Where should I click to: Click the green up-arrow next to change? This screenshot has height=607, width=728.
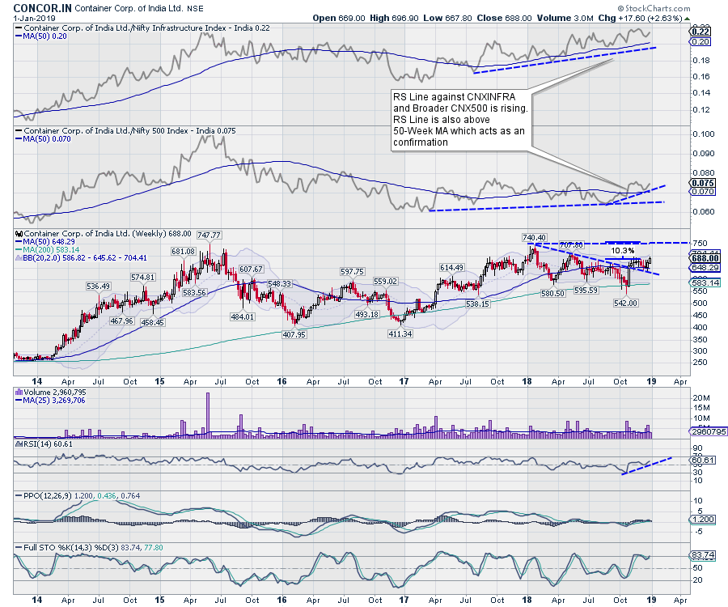[x=687, y=19]
